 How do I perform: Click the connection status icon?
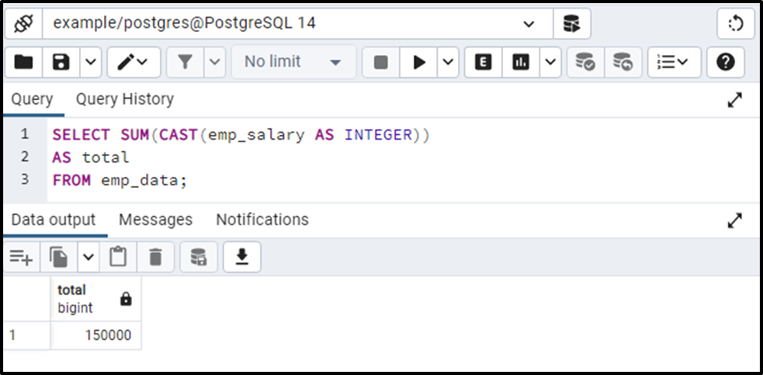tap(23, 23)
